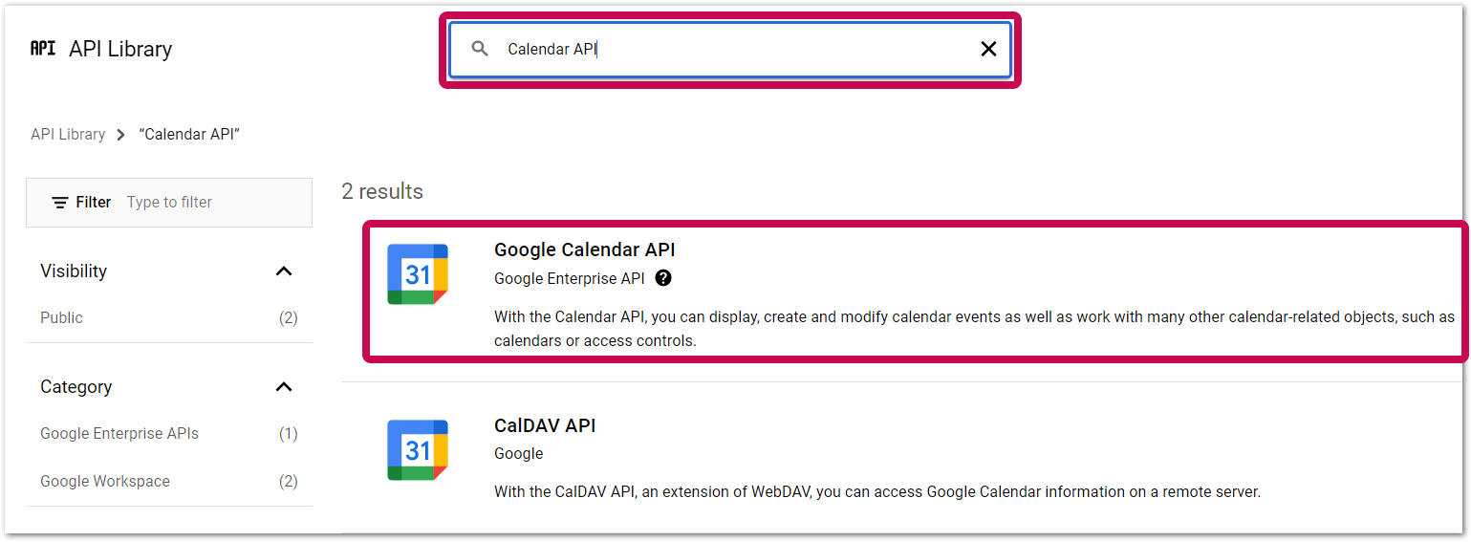Click the "Calendar API" breadcrumb item
Image resolution: width=1471 pixels, height=542 pixels.
[x=189, y=135]
